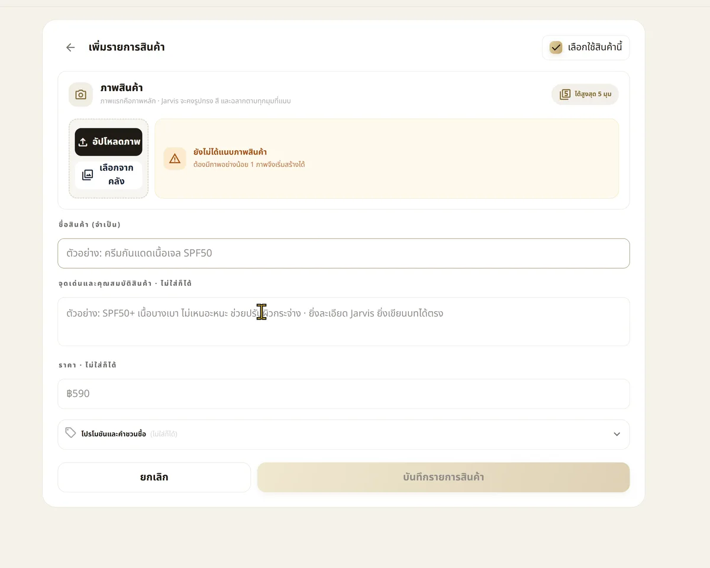Click the stacked-images icon in the 5 มุม badge

[x=565, y=94]
